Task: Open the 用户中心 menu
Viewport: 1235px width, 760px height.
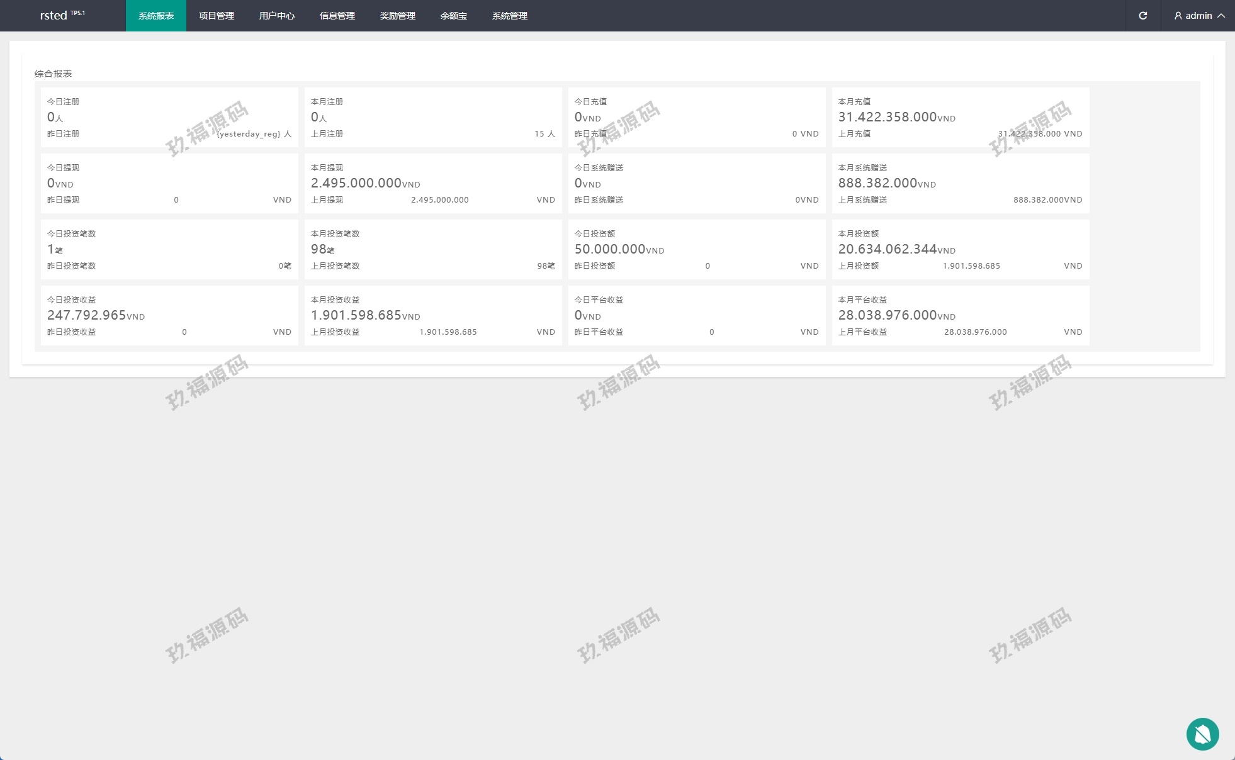Action: [x=276, y=16]
